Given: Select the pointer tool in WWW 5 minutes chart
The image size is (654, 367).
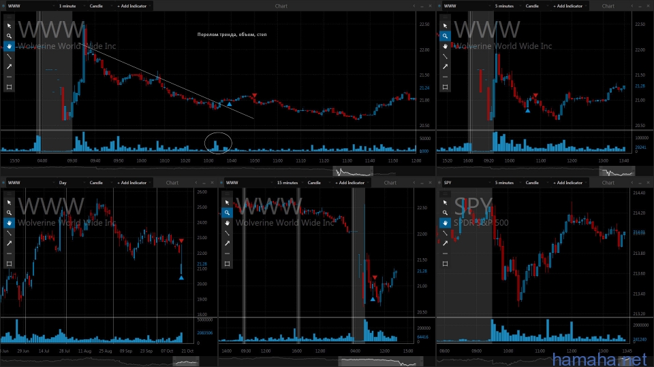Looking at the screenshot, I should coord(445,26).
